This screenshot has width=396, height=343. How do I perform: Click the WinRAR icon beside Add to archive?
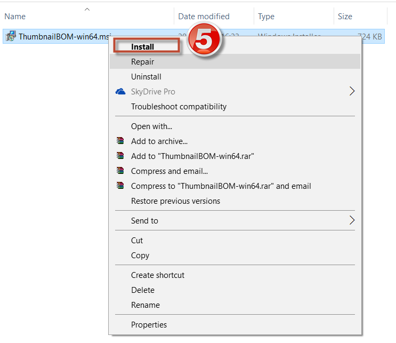[x=120, y=141]
